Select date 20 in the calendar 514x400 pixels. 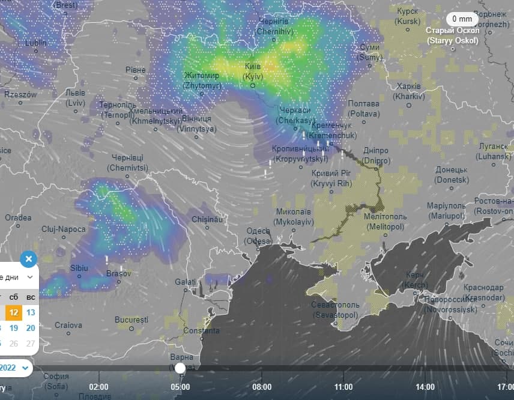31,328
